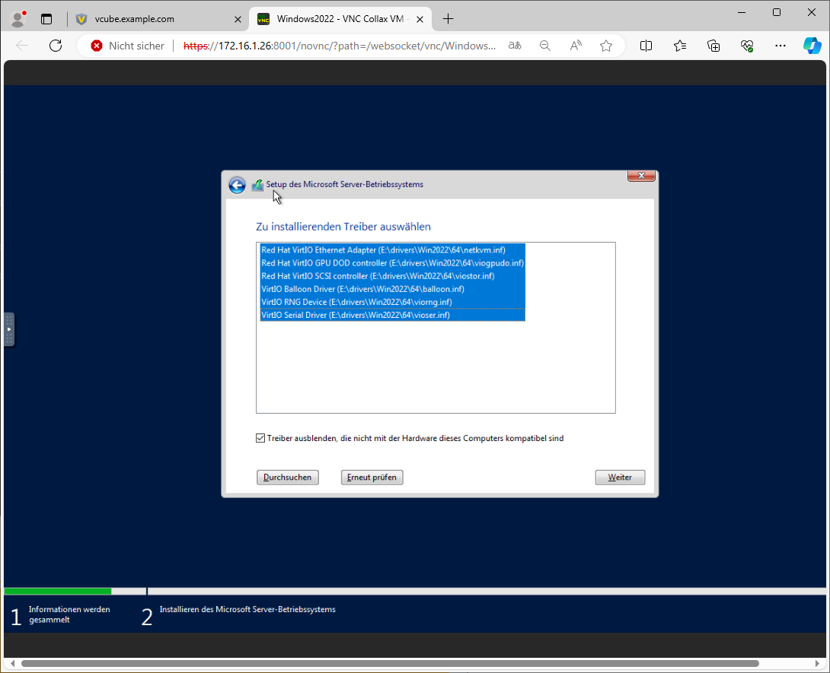Open the split screen view
Image resolution: width=830 pixels, height=673 pixels.
[x=646, y=46]
